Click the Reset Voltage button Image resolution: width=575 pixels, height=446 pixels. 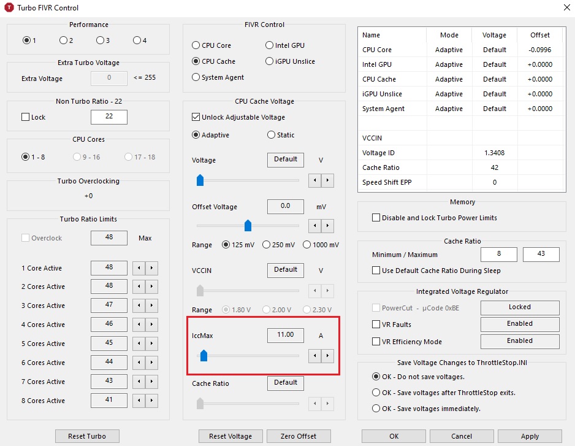(230, 436)
